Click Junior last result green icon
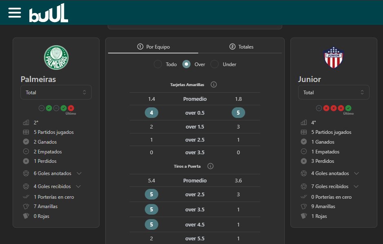This screenshot has width=383, height=244. (348, 108)
